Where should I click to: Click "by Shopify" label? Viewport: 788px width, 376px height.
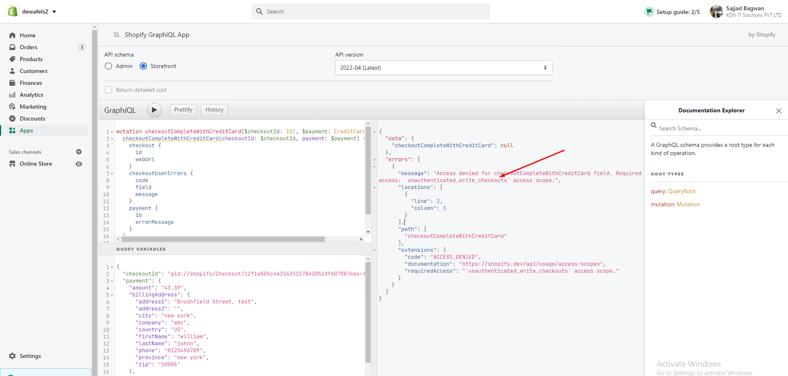762,35
